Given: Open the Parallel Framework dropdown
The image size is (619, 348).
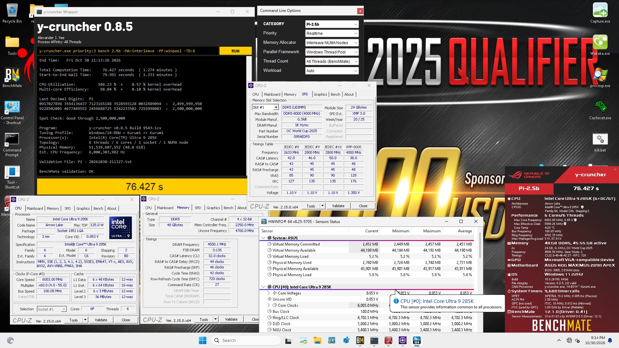Looking at the screenshot, I should coord(332,52).
